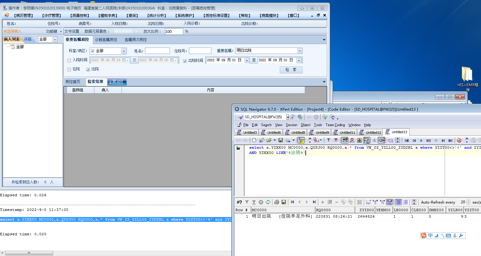Open the 重要医嘱 dropdown showing 明日出院
The image size is (481, 256).
coord(300,51)
